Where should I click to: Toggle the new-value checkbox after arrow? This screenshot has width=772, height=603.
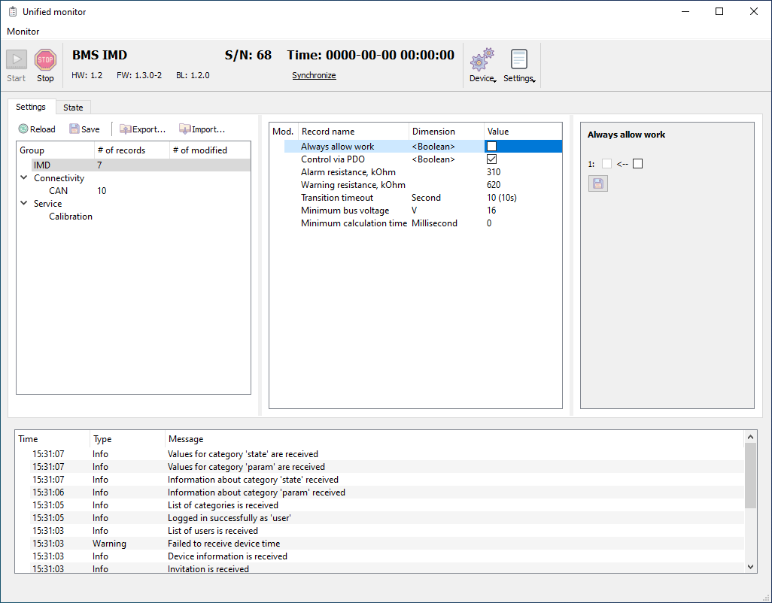click(x=637, y=164)
